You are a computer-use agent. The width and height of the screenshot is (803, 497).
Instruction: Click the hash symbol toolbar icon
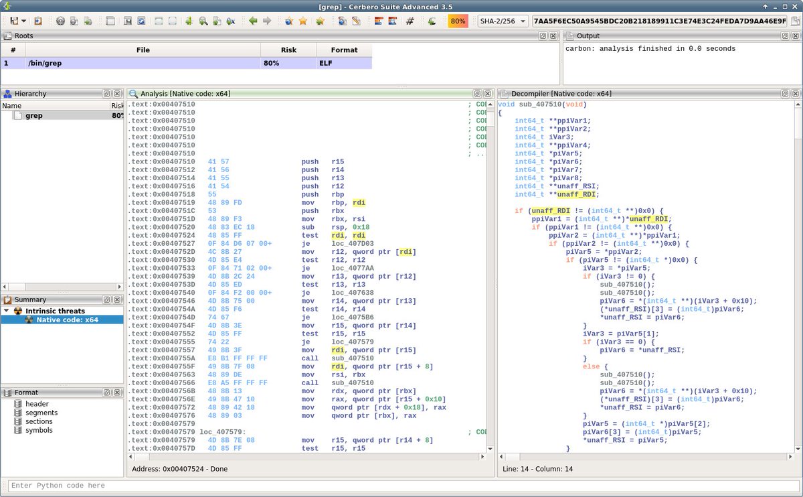pos(410,21)
